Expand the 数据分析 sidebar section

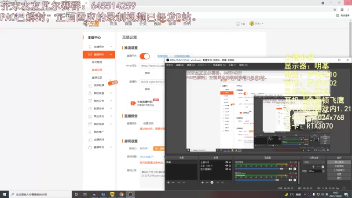[111, 108]
